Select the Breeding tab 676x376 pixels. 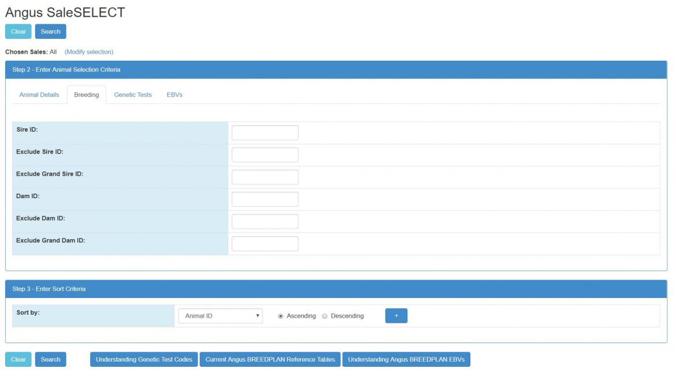86,95
